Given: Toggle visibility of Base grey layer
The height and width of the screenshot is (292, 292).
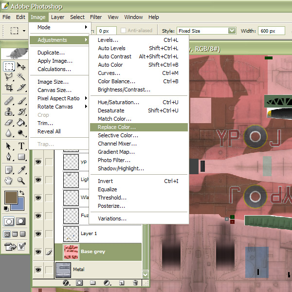Looking at the screenshot, I should coord(38,252).
